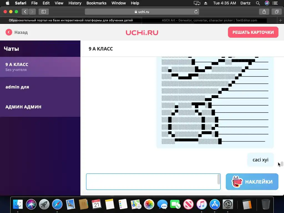Viewport: 284px width, 213px height.
Task: Click the 9 А КЛАСС chat header title
Action: [101, 49]
